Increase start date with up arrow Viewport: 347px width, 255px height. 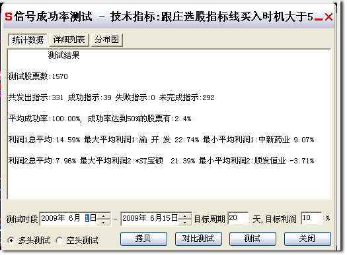[104, 215]
